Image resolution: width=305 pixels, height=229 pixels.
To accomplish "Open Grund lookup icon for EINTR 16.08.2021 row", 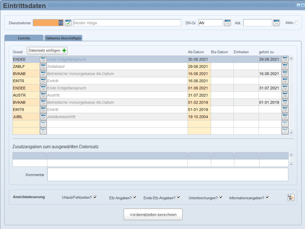I will 43,81.
